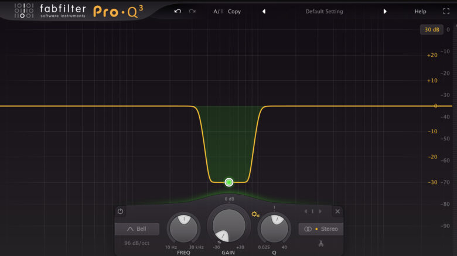Click the +10 gain scale label
Screen dimensions: 457x256
[x=432, y=81]
